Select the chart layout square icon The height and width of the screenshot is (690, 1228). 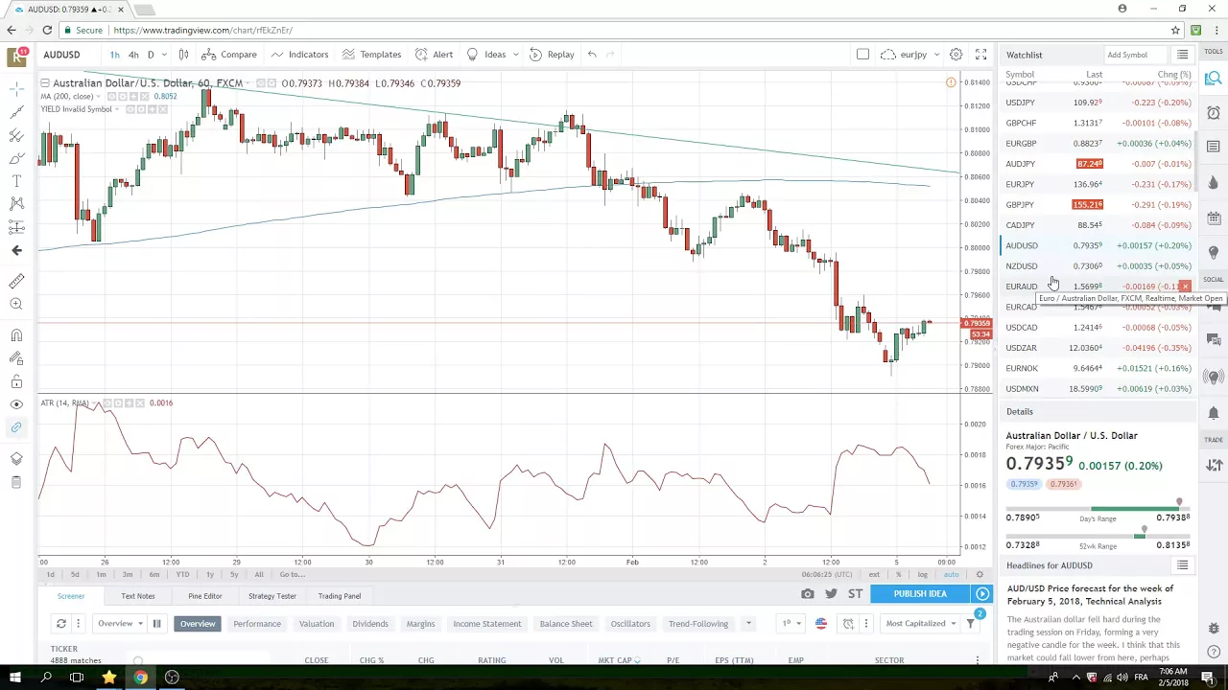click(862, 55)
